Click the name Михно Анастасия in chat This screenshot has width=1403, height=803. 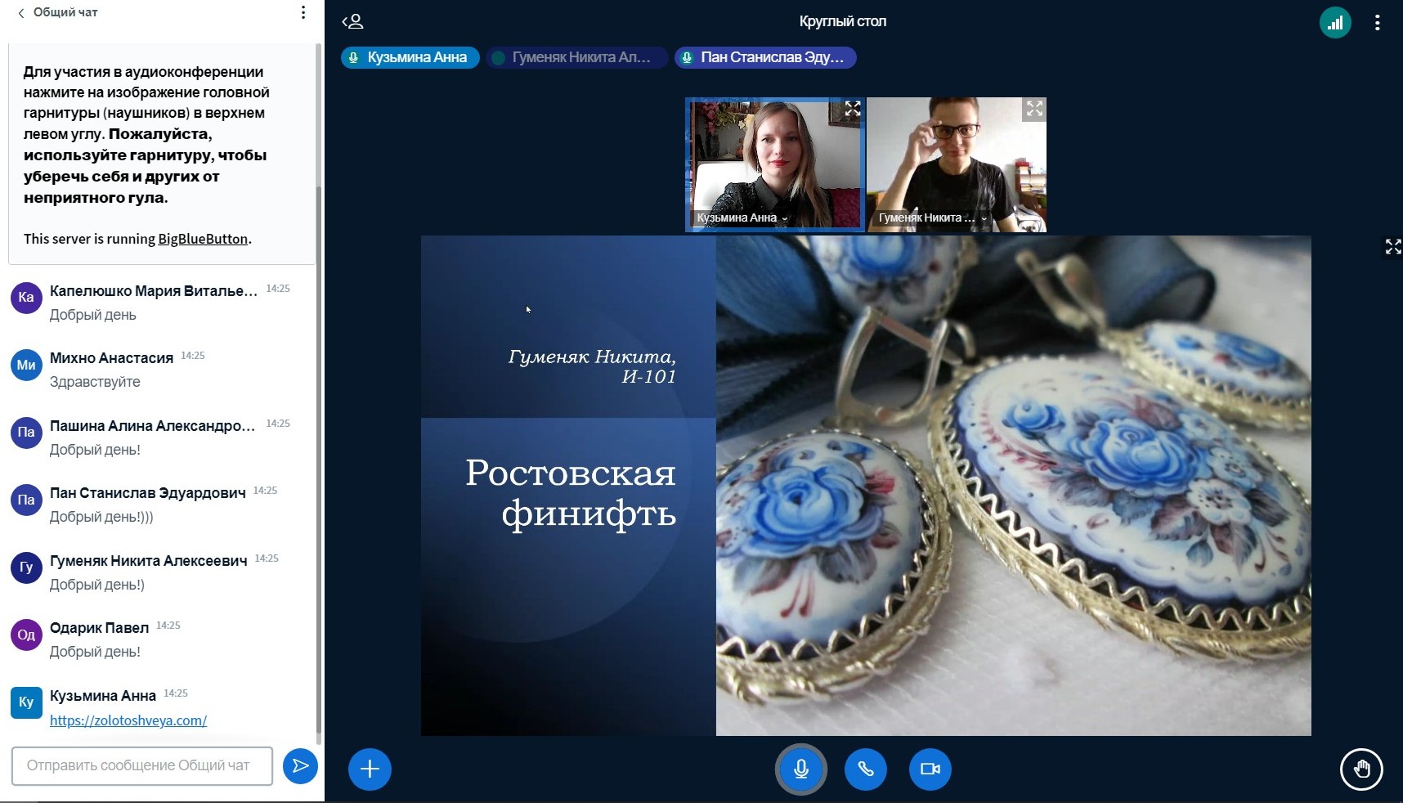[x=111, y=358]
